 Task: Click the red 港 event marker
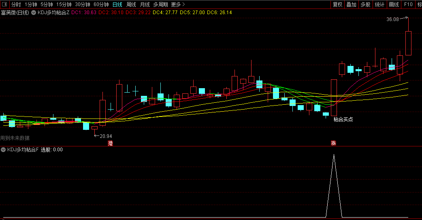[x=110, y=143]
